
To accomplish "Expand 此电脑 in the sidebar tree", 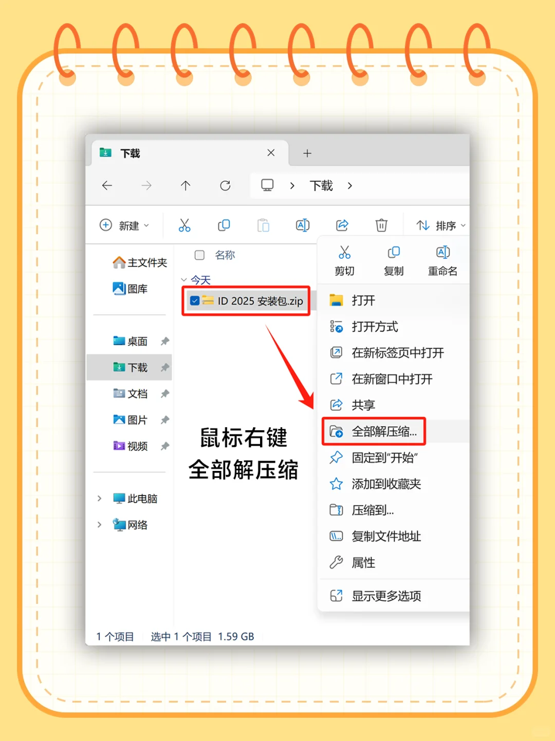I will pos(99,498).
